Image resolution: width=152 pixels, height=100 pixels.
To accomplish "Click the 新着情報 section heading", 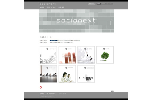I will tap(43, 37).
